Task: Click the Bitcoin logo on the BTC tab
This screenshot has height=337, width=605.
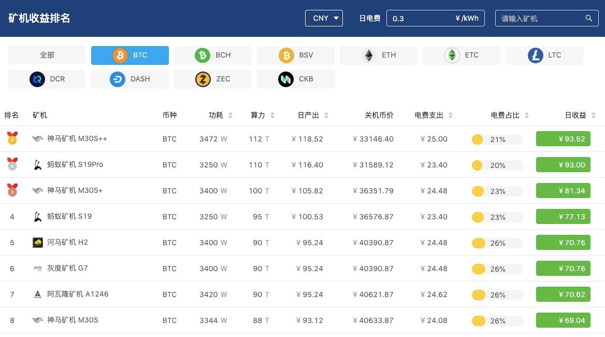Action: (120, 55)
